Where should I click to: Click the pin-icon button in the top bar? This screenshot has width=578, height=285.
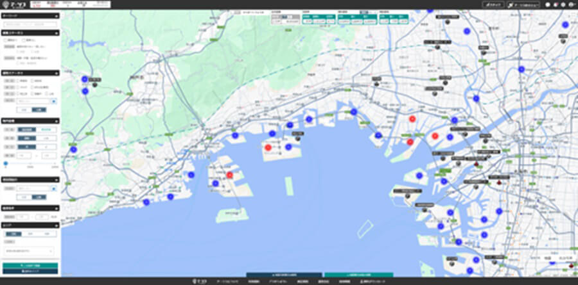523,4
